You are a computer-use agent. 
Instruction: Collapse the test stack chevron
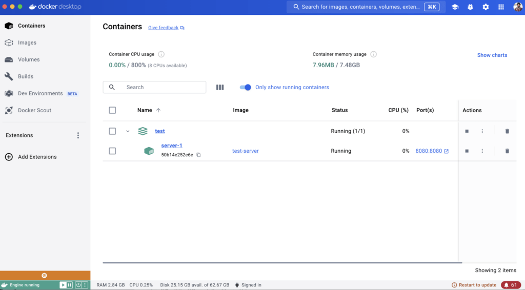(128, 131)
